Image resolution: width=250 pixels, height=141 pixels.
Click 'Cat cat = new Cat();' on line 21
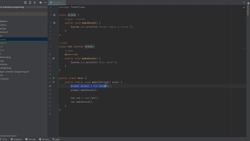click(85, 98)
